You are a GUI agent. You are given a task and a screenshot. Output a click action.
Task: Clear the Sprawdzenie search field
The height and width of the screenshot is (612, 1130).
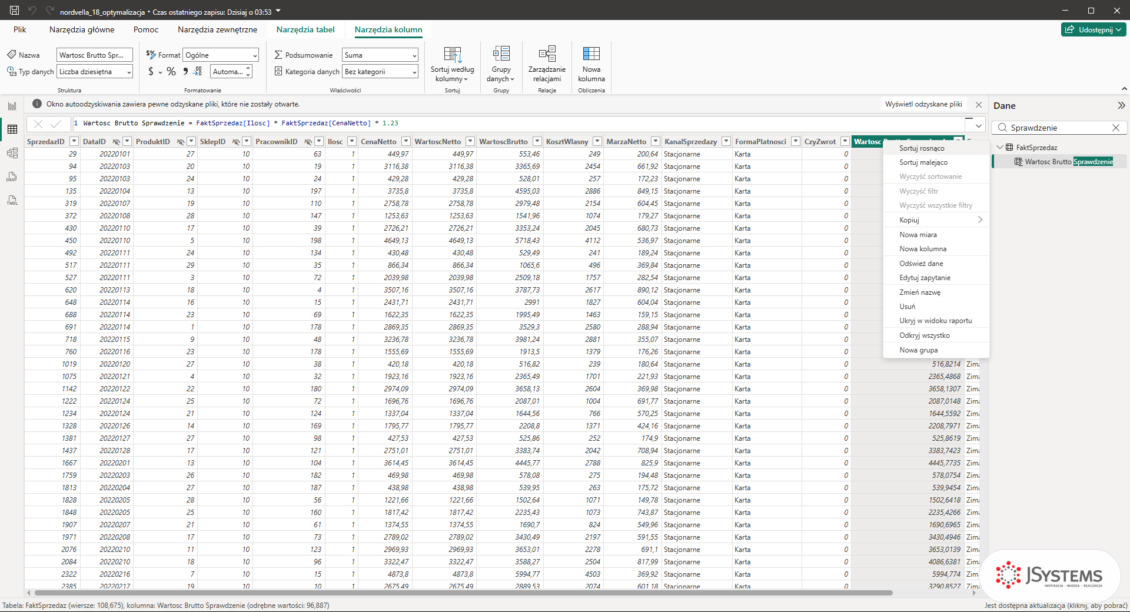(1116, 128)
